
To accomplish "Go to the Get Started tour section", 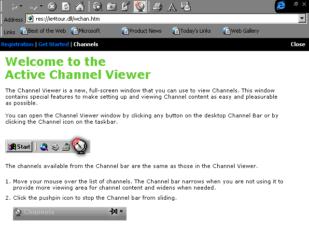I will pos(54,44).
